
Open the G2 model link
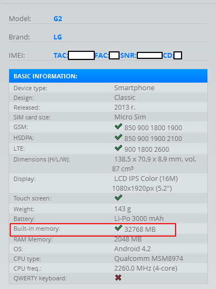pyautogui.click(x=58, y=18)
